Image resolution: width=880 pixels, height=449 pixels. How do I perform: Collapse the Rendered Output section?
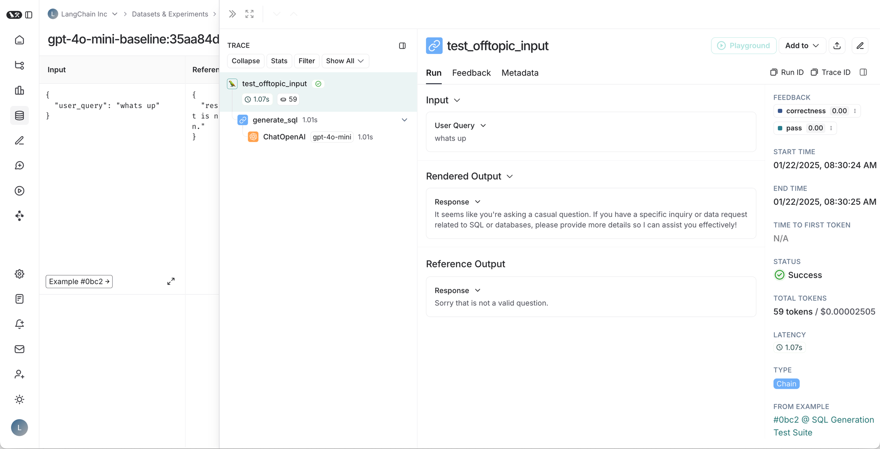coord(510,176)
